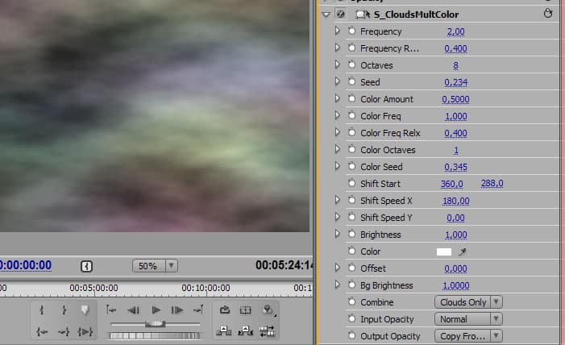Click the icon left of the 50% zoom
565x345 pixels.
click(x=86, y=267)
